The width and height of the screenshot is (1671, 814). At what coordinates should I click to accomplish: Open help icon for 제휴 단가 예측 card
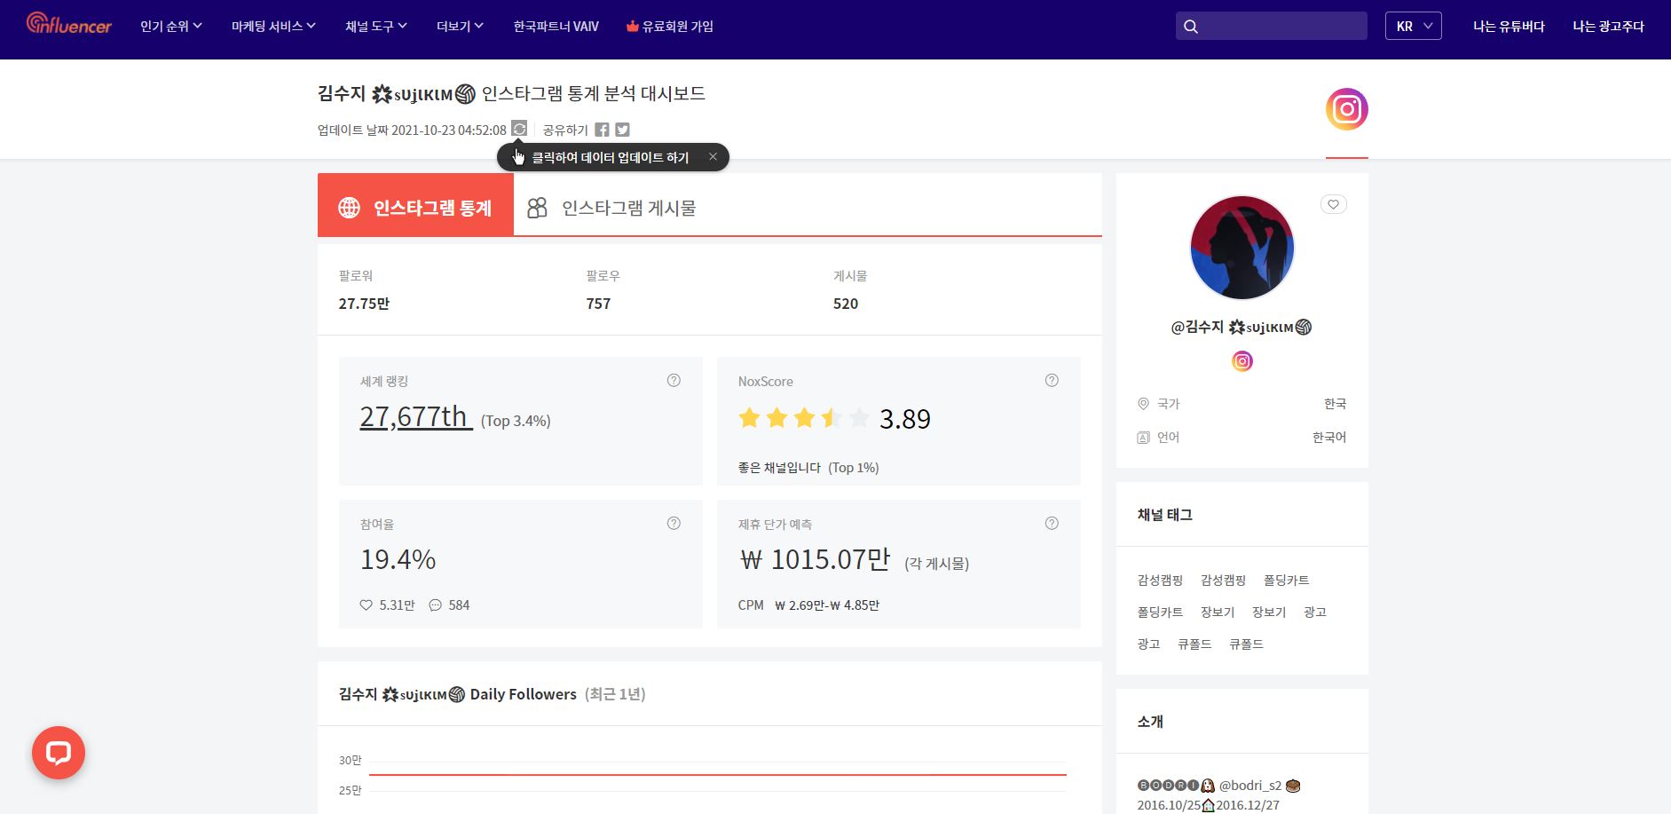point(1052,524)
